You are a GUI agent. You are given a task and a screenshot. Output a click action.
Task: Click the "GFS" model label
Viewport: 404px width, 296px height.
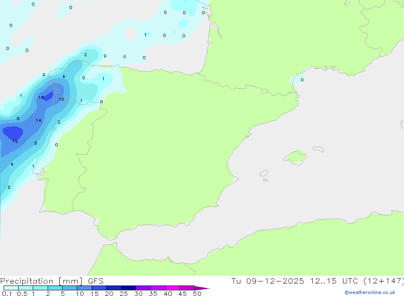[x=96, y=281]
